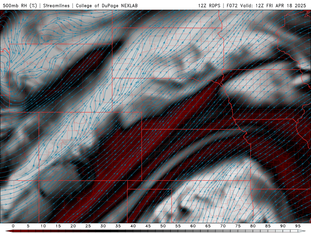Click the '500mb RH (%)' title text
311x233 pixels.
click(x=20, y=5)
